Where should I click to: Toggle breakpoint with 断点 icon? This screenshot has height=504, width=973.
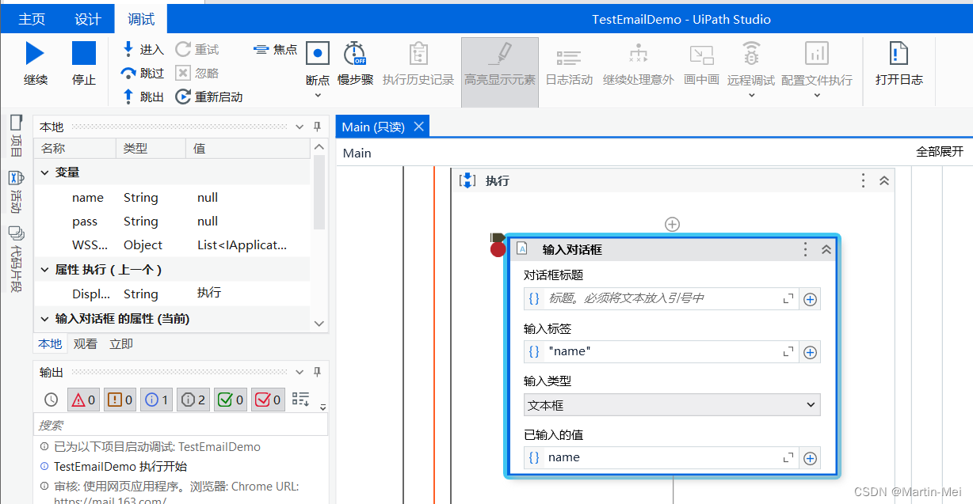[x=318, y=53]
